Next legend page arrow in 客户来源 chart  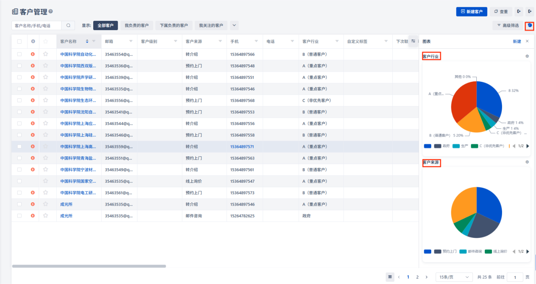528,251
